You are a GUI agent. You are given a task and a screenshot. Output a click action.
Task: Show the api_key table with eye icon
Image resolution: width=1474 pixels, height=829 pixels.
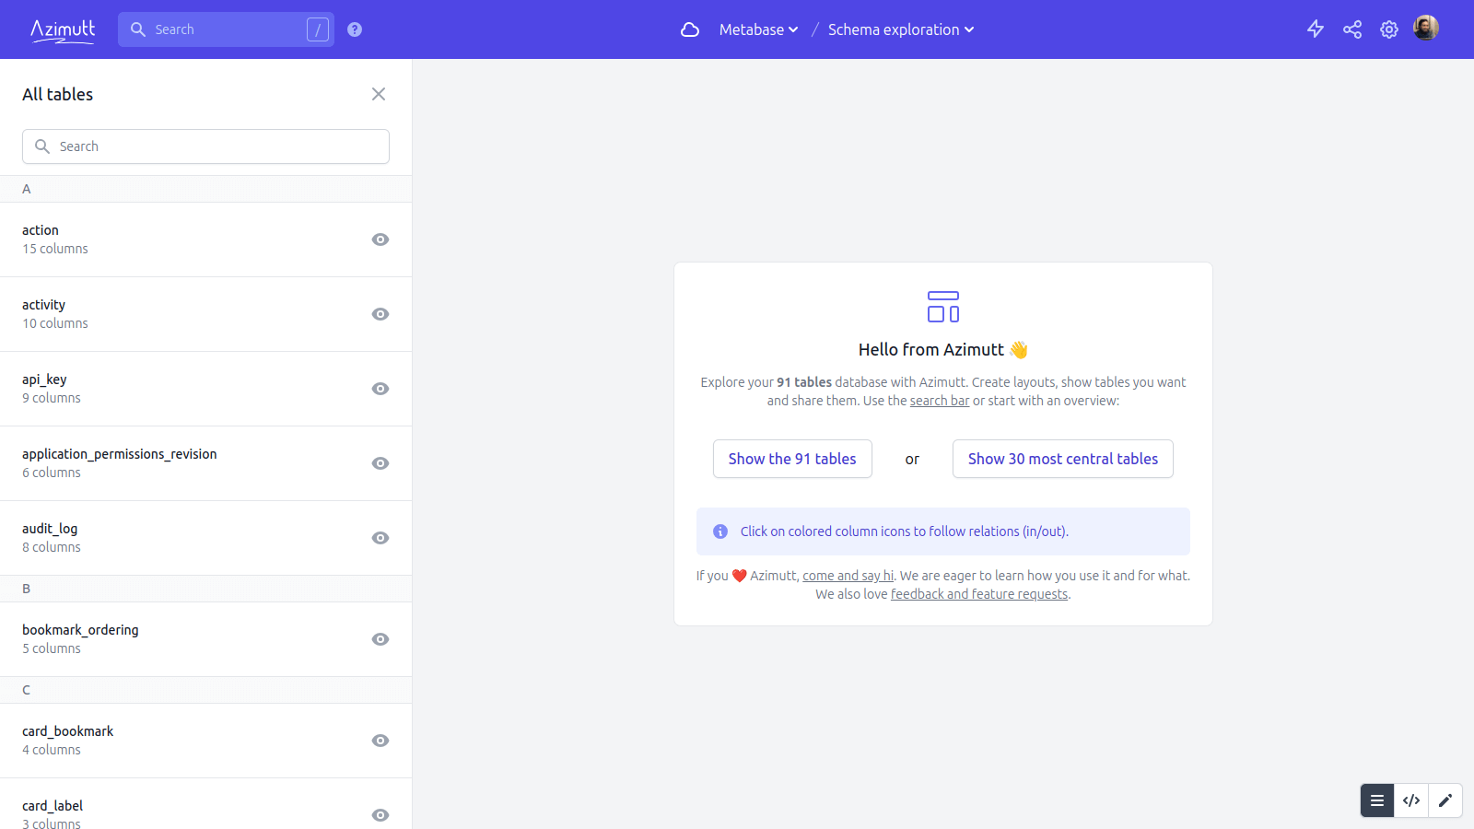[x=380, y=389]
